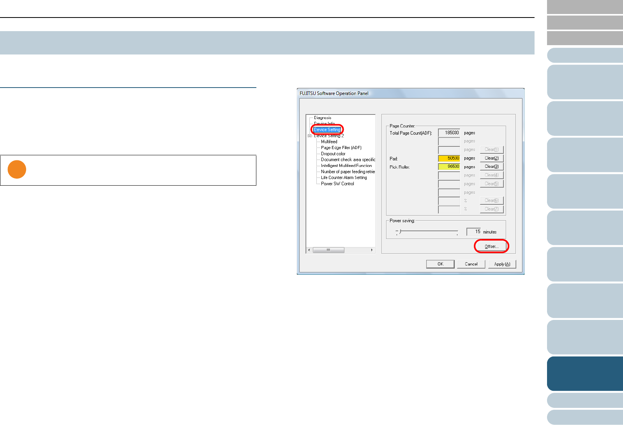Open Power SW Control settings
This screenshot has height=425, width=623.
337,184
